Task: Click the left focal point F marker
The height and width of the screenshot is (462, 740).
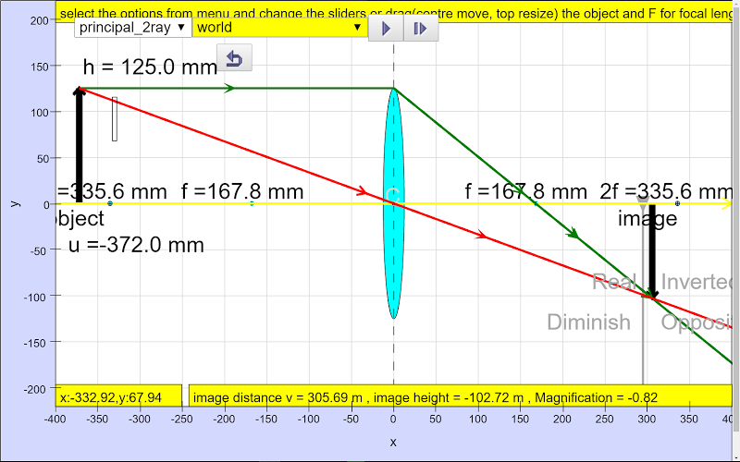Action: point(252,203)
